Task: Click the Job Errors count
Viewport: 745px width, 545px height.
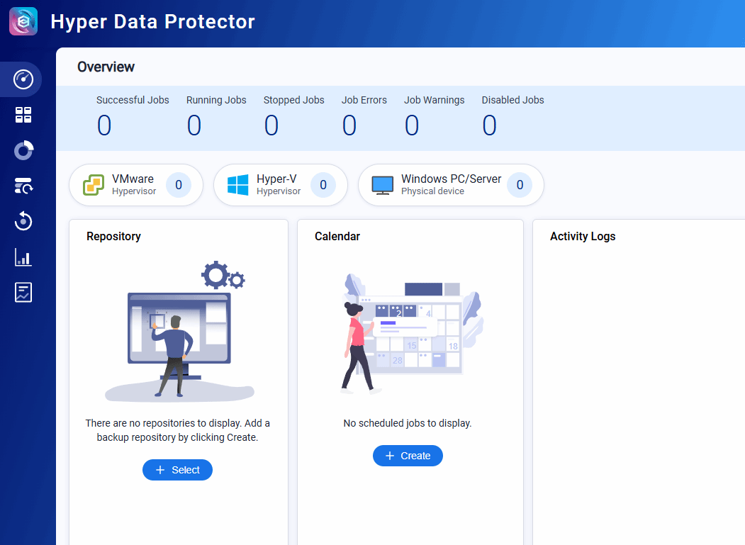Action: [349, 125]
